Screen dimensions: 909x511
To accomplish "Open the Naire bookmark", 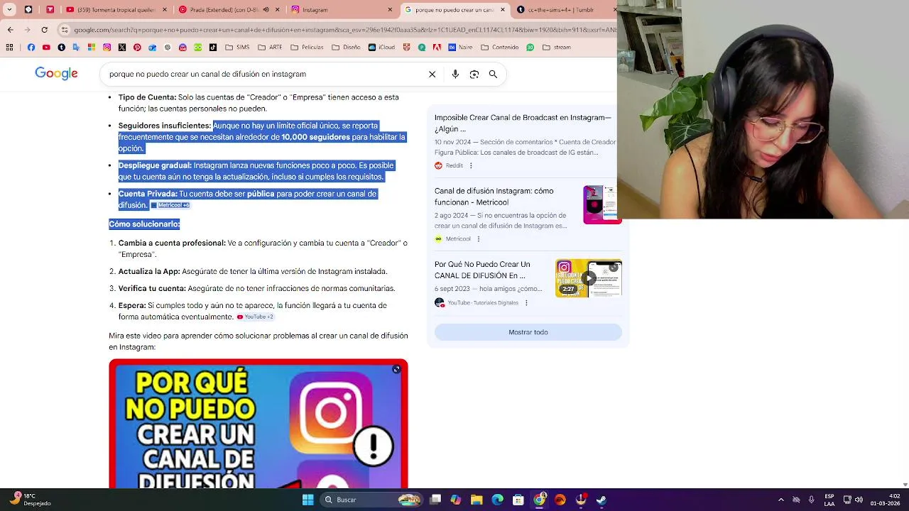I will pos(459,48).
